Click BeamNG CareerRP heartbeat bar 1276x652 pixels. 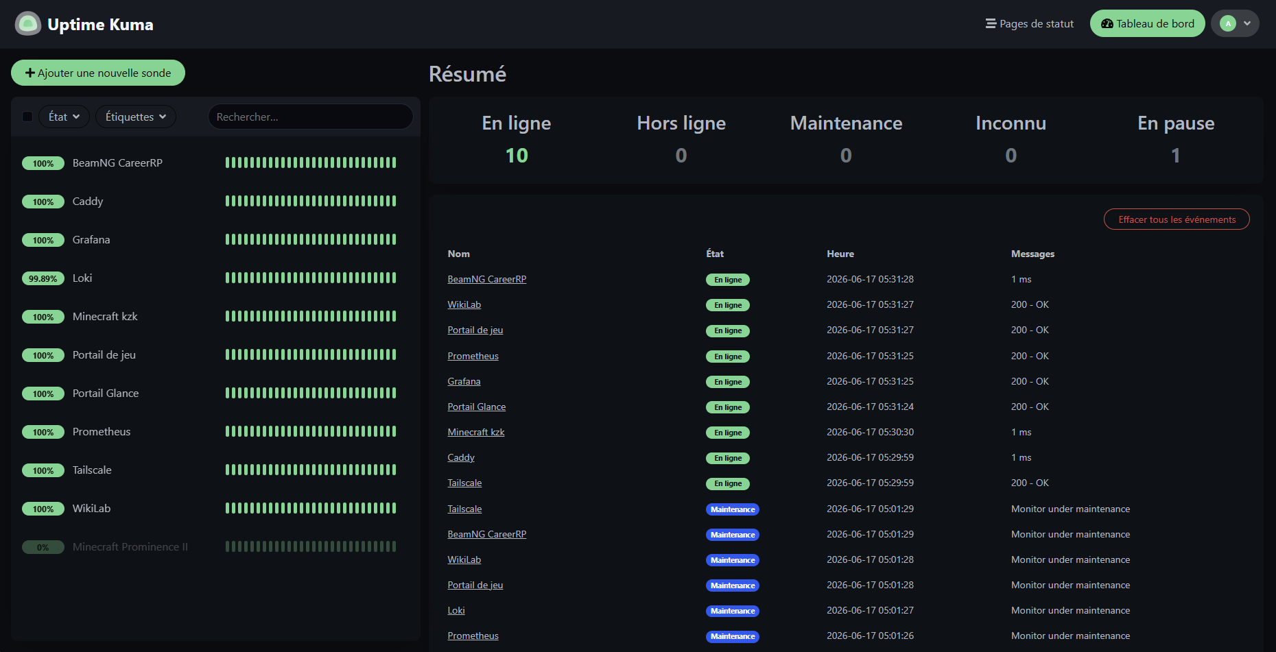point(311,162)
